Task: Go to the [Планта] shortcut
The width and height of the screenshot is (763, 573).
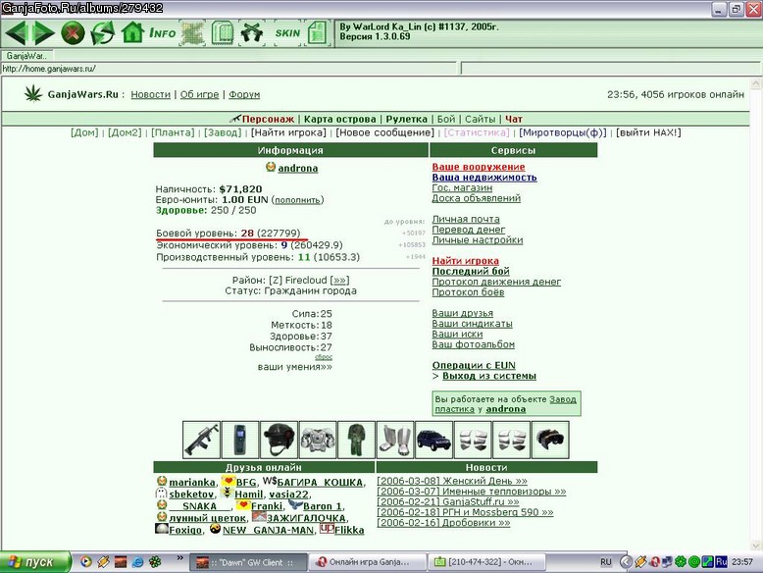Action: 173,132
